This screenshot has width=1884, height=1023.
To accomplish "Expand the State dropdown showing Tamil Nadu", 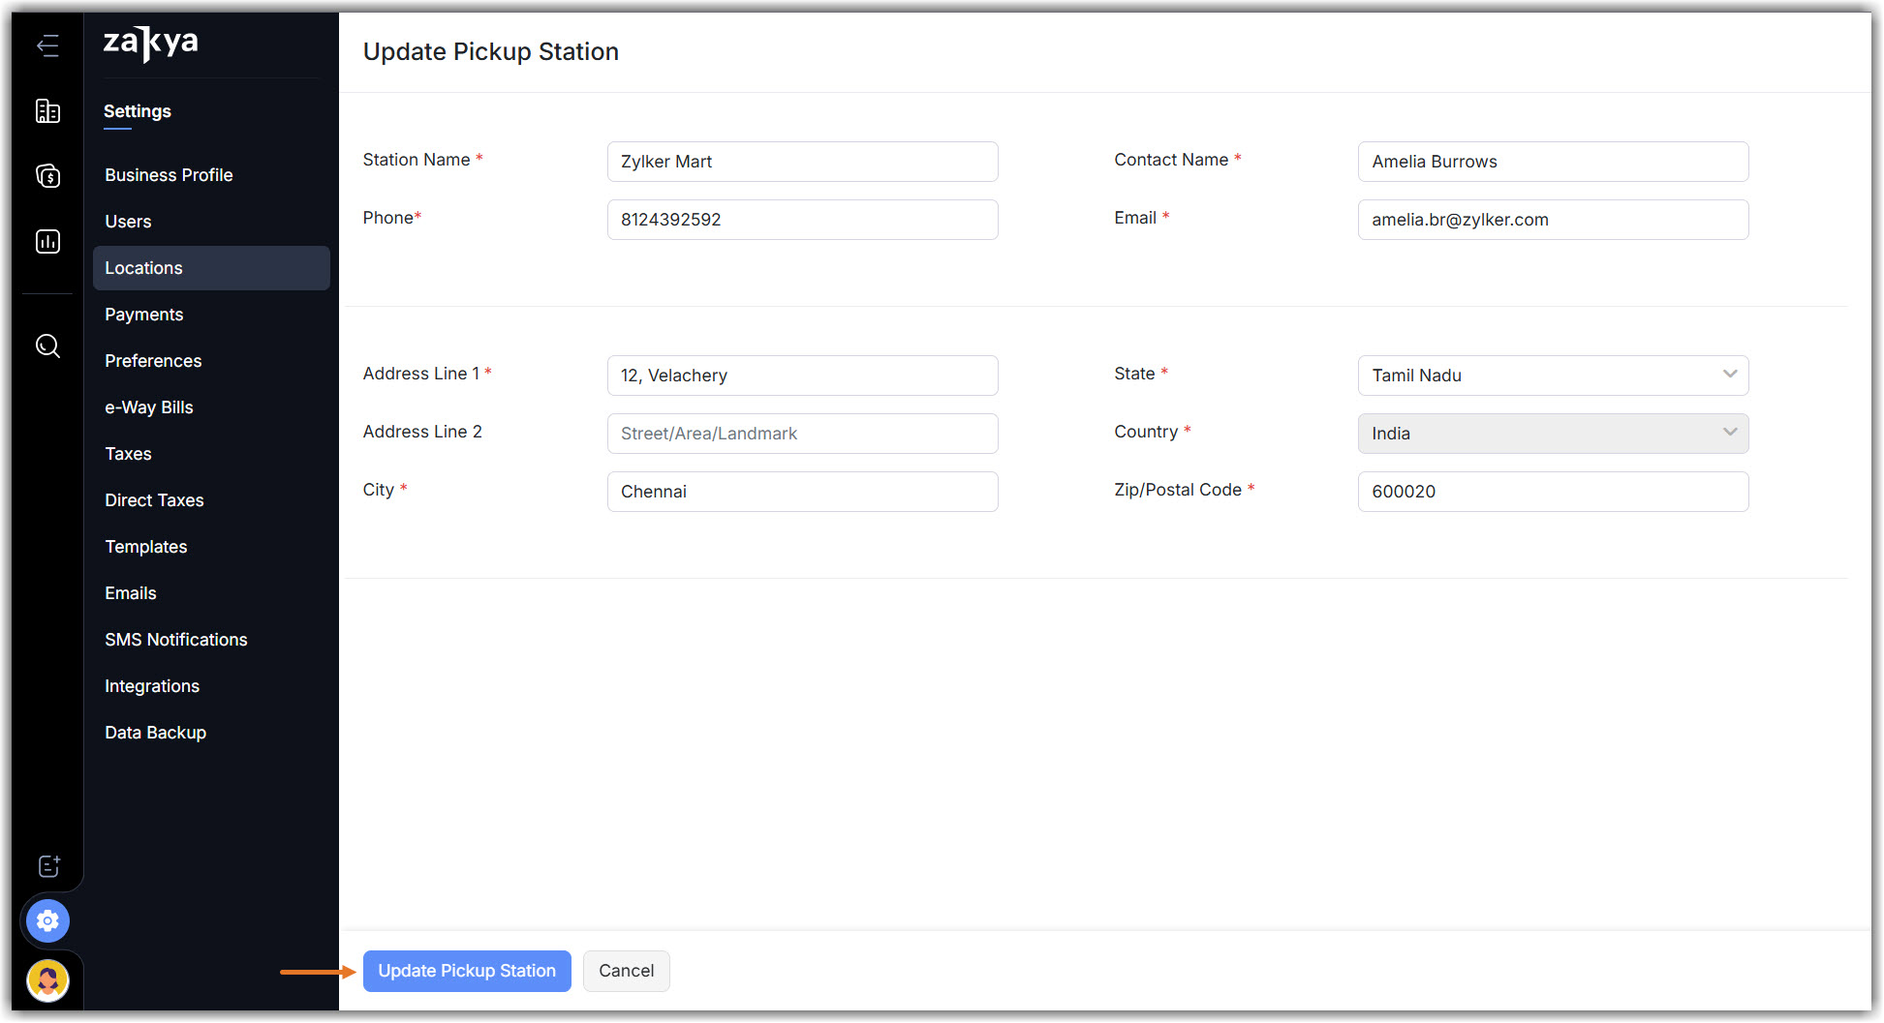I will (1553, 376).
